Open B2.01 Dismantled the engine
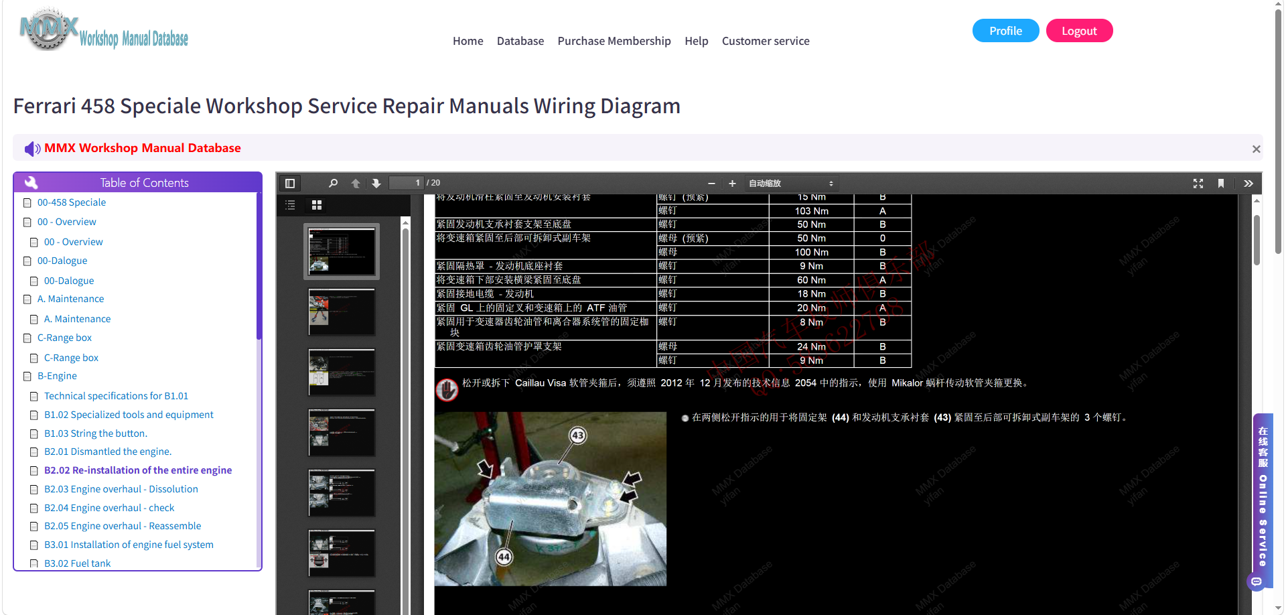Viewport: 1286px width, 615px height. click(x=108, y=452)
